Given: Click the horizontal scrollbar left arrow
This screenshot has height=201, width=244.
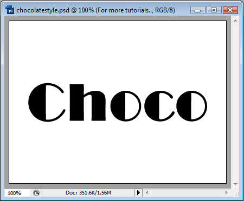Looking at the screenshot, I should point(147,193).
